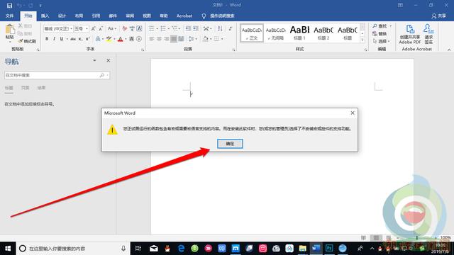The image size is (454, 255).
Task: Switch to the Design ribbon tab
Action: pyautogui.click(x=62, y=16)
